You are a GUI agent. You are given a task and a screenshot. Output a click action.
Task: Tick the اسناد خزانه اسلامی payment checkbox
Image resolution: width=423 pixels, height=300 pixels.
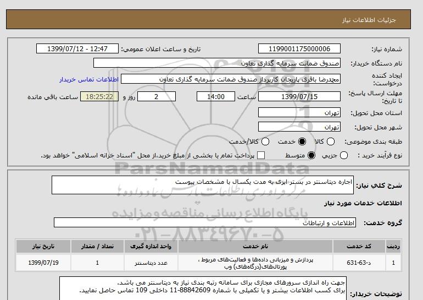coord(261,155)
